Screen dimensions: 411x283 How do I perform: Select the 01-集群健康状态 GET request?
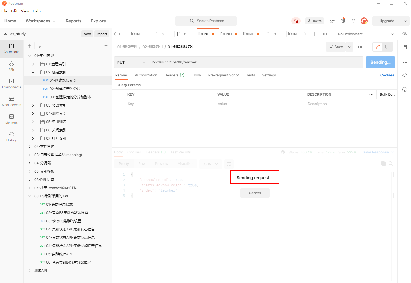(x=59, y=205)
